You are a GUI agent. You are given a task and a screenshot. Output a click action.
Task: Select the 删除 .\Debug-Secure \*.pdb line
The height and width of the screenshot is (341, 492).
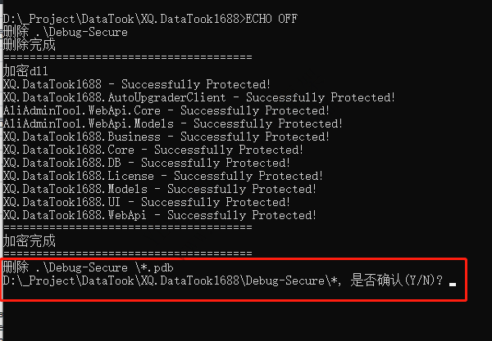[89, 267]
